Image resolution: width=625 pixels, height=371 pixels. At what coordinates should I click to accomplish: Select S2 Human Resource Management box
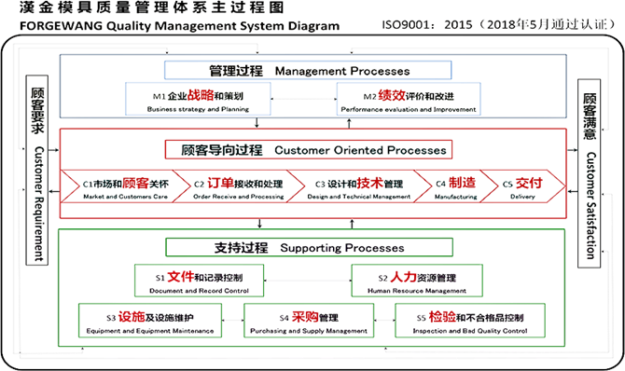[417, 281]
